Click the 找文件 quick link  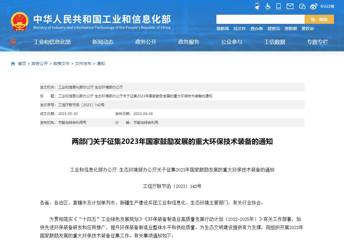click(239, 29)
